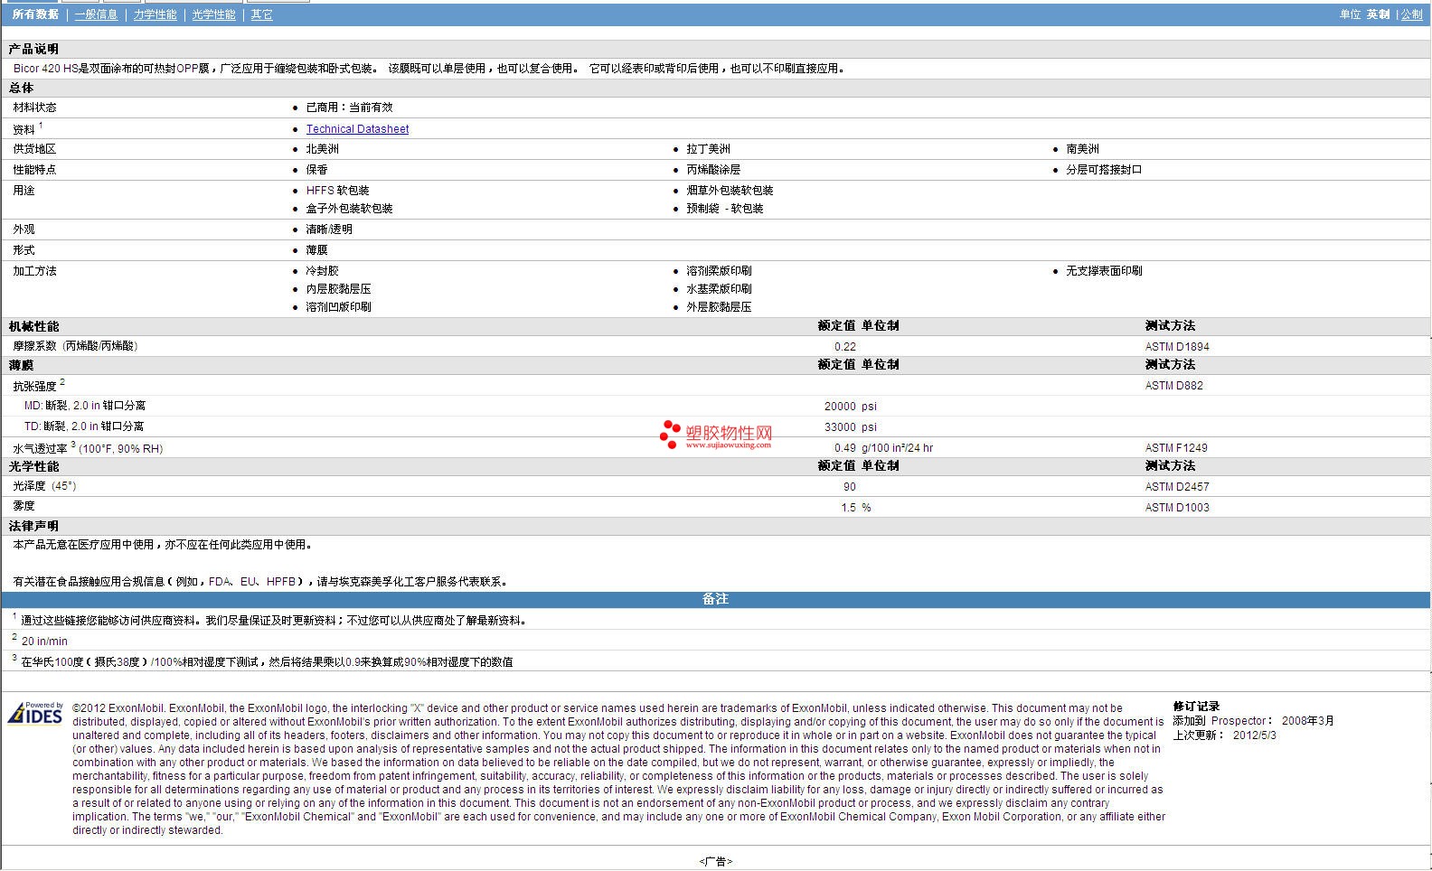Click the 冷封胶 processing entry
This screenshot has width=1432, height=871.
(x=323, y=271)
